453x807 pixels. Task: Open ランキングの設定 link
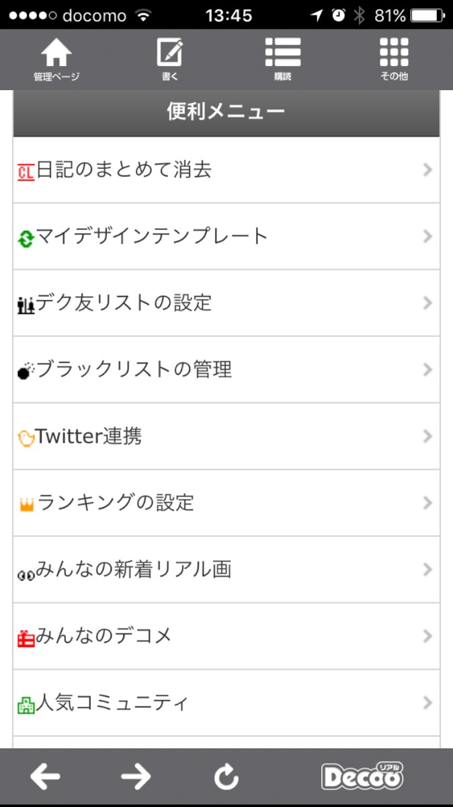[116, 502]
